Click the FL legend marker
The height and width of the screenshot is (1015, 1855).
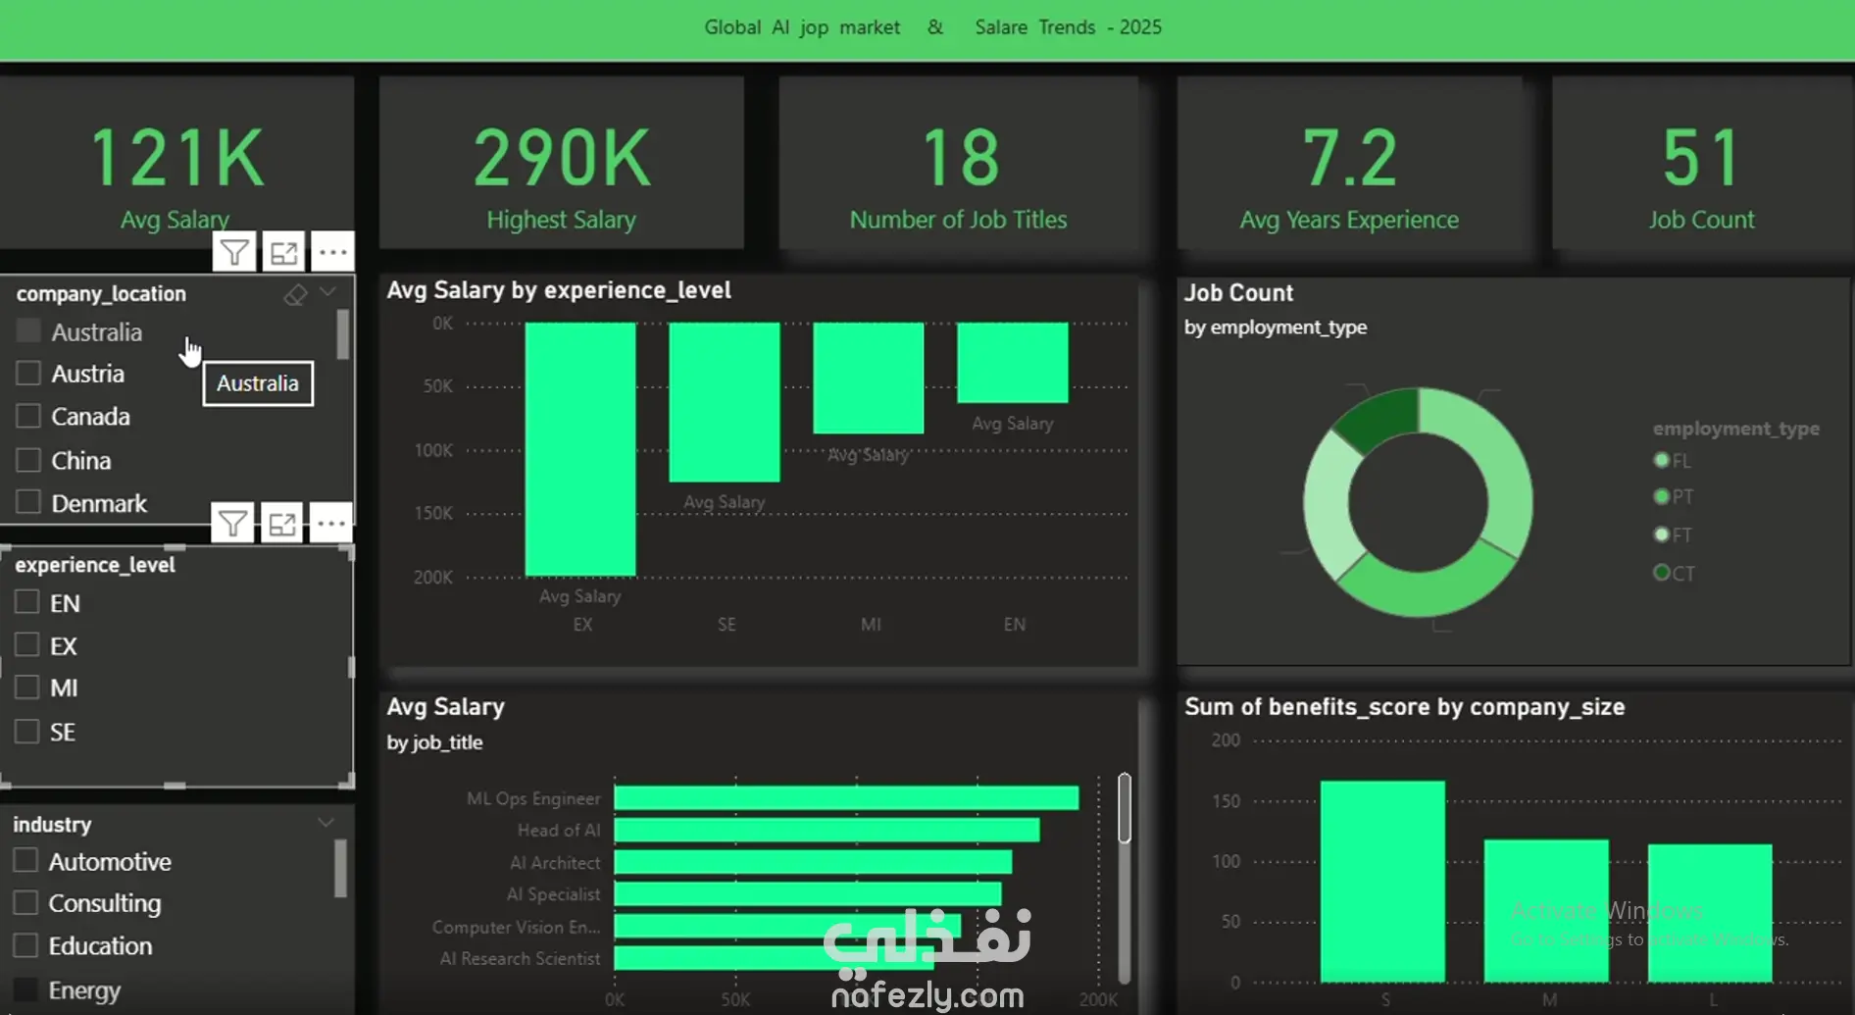point(1661,460)
